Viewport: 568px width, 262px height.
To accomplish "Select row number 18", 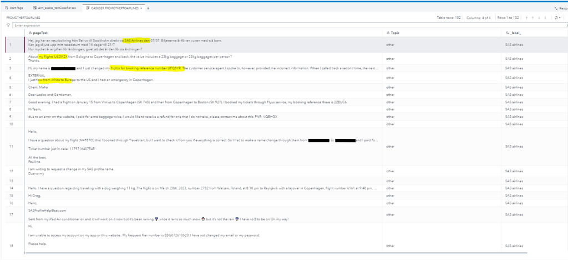I will click(x=11, y=245).
